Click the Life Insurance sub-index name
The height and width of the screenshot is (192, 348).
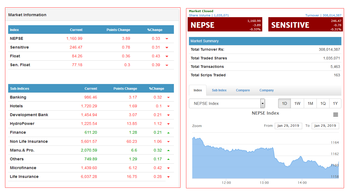24,176
